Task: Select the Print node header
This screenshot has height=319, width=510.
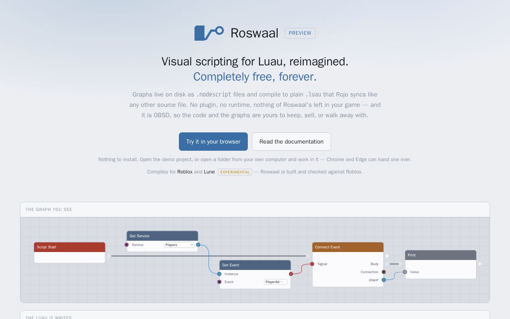Action: 441,255
